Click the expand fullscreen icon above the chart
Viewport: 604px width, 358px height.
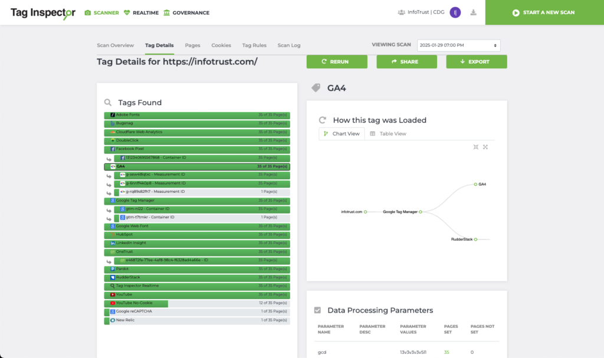[x=485, y=147]
